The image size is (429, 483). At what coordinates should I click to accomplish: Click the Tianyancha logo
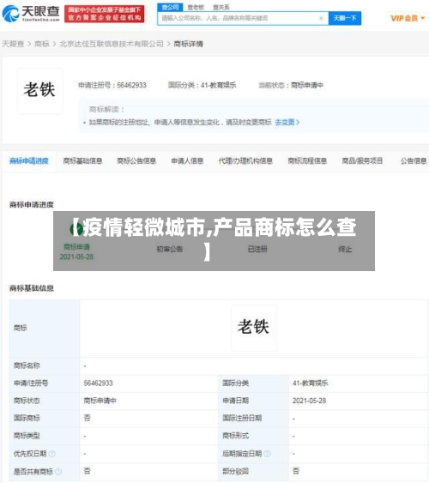tap(31, 14)
